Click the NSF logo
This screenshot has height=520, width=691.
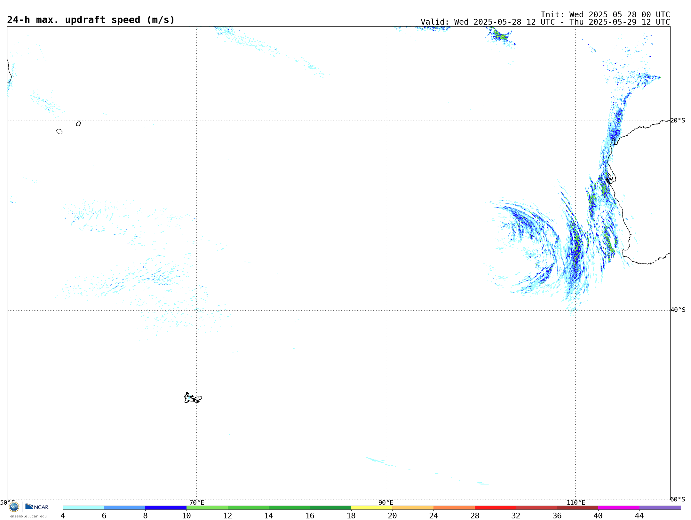coord(14,507)
